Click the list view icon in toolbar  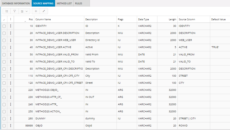tap(7, 11)
